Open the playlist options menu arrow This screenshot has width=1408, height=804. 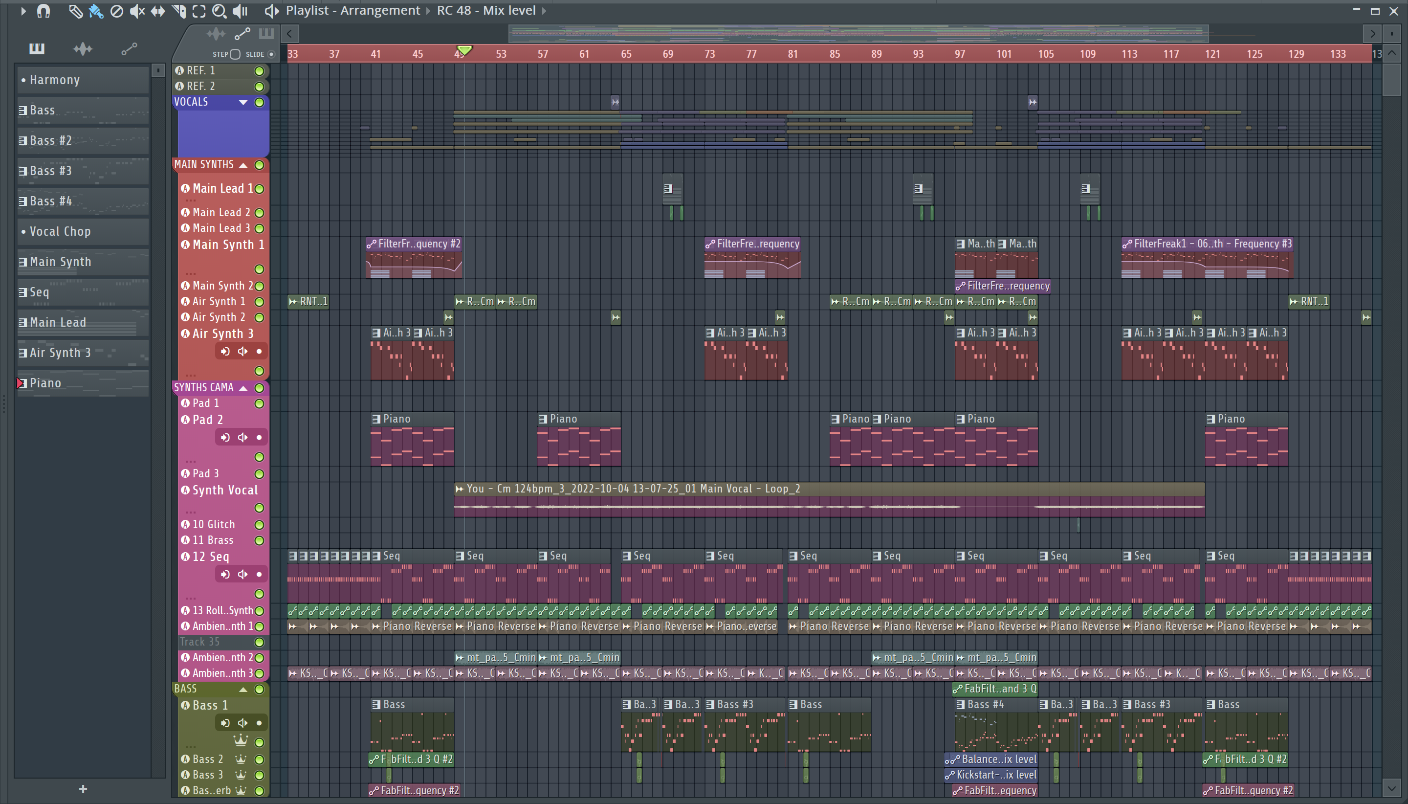[23, 10]
